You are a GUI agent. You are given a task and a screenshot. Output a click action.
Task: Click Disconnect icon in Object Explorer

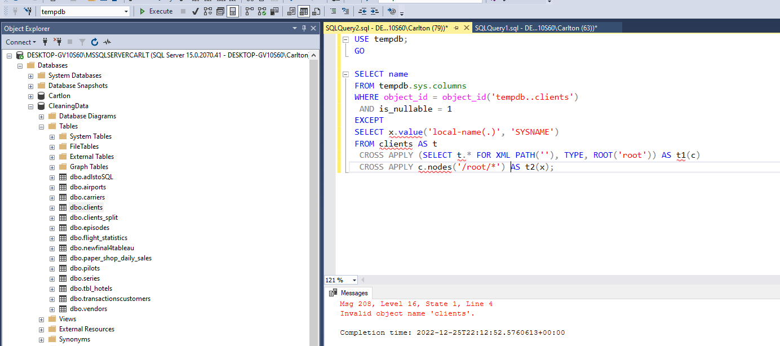[x=57, y=42]
